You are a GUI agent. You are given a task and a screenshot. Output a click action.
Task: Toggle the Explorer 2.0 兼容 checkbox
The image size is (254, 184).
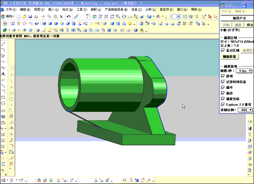(223, 104)
